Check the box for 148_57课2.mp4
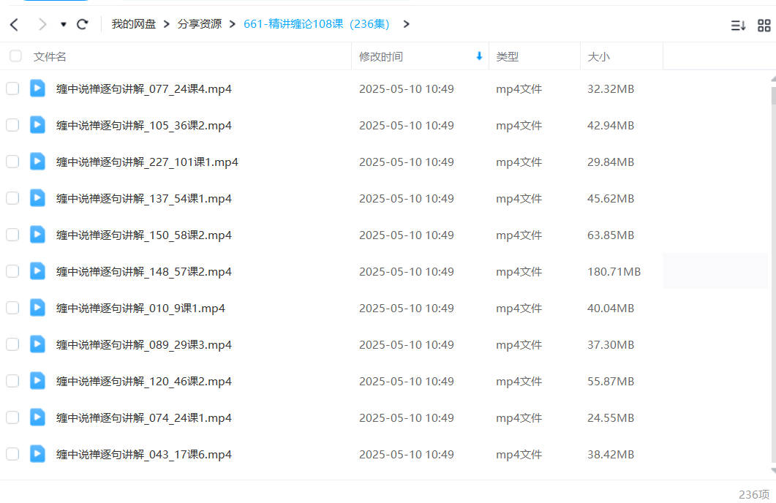The width and height of the screenshot is (776, 503). [12, 271]
